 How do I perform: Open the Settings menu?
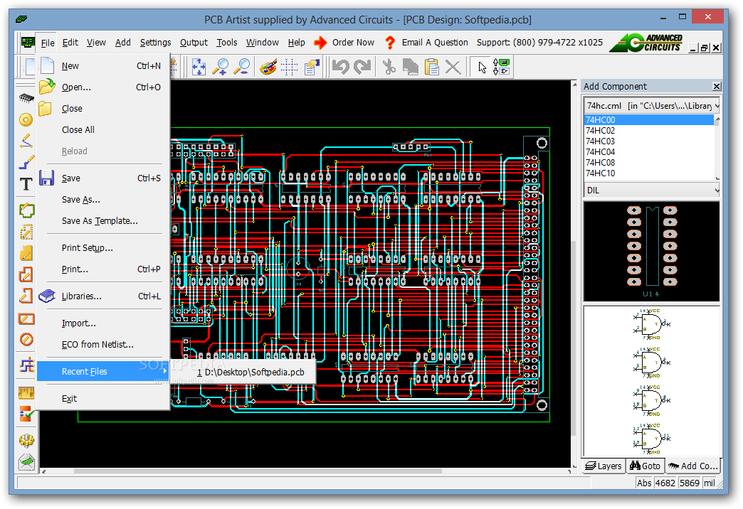155,43
